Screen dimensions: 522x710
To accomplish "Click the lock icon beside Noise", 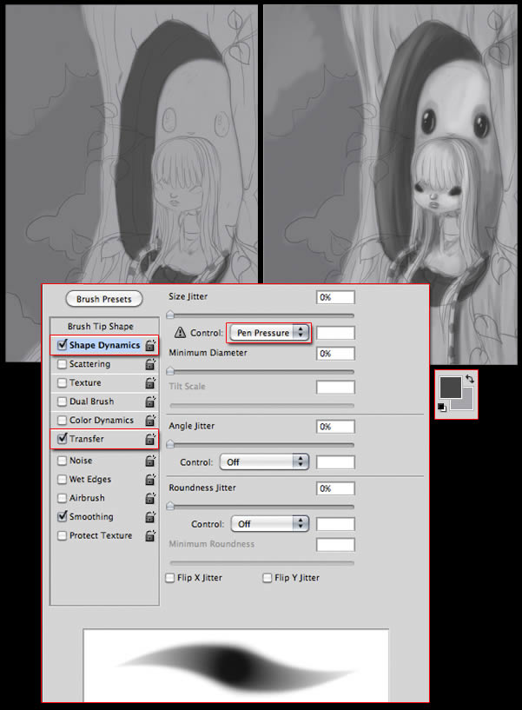I will [150, 461].
